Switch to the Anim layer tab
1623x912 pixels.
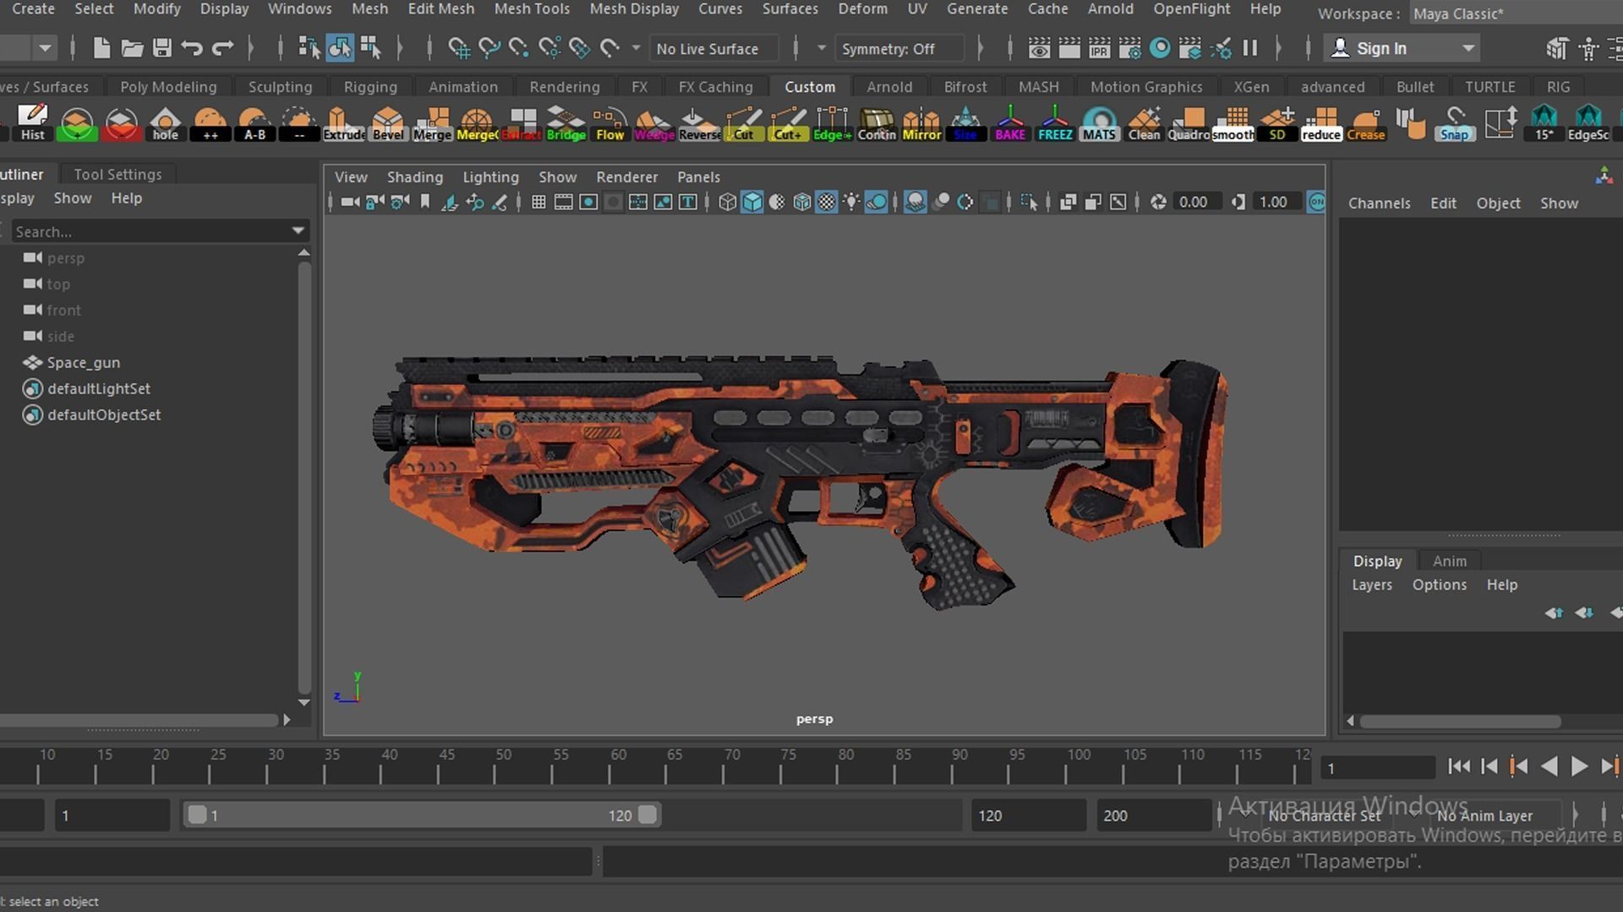coord(1449,562)
